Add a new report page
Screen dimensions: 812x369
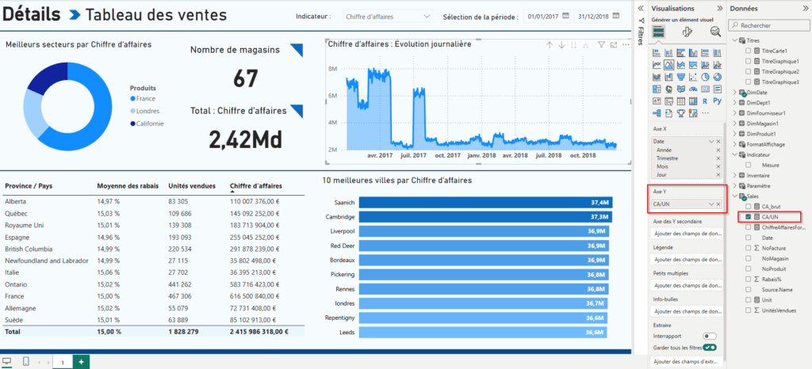tap(81, 362)
